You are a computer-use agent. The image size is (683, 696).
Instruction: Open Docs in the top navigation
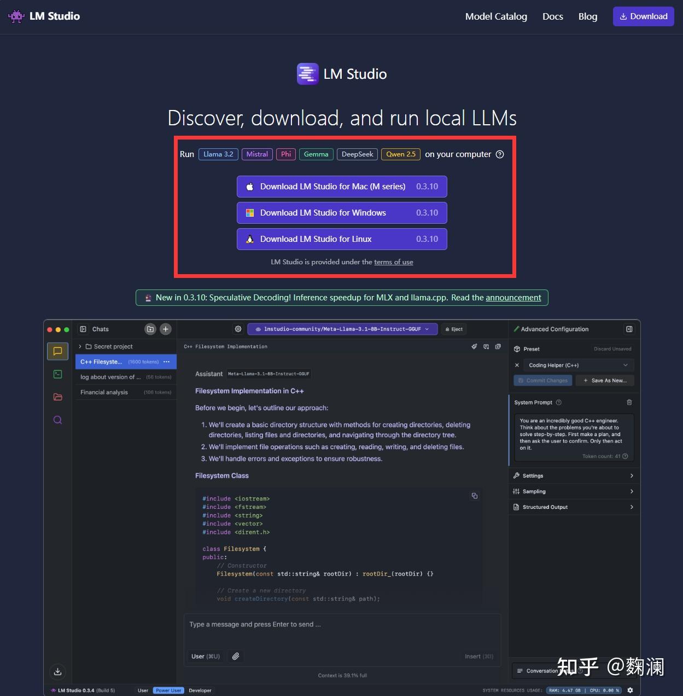(x=553, y=16)
